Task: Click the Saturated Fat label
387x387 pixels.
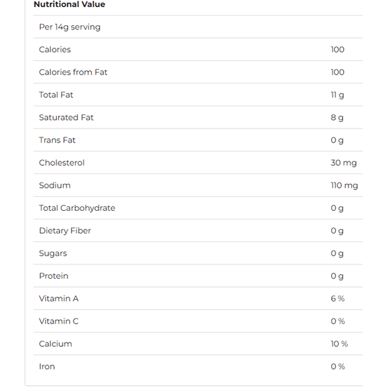Action: pos(66,117)
